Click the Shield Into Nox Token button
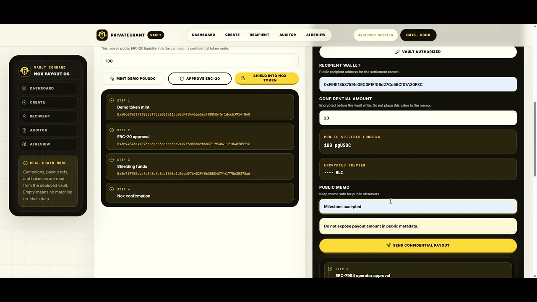The height and width of the screenshot is (302, 537). (x=267, y=78)
